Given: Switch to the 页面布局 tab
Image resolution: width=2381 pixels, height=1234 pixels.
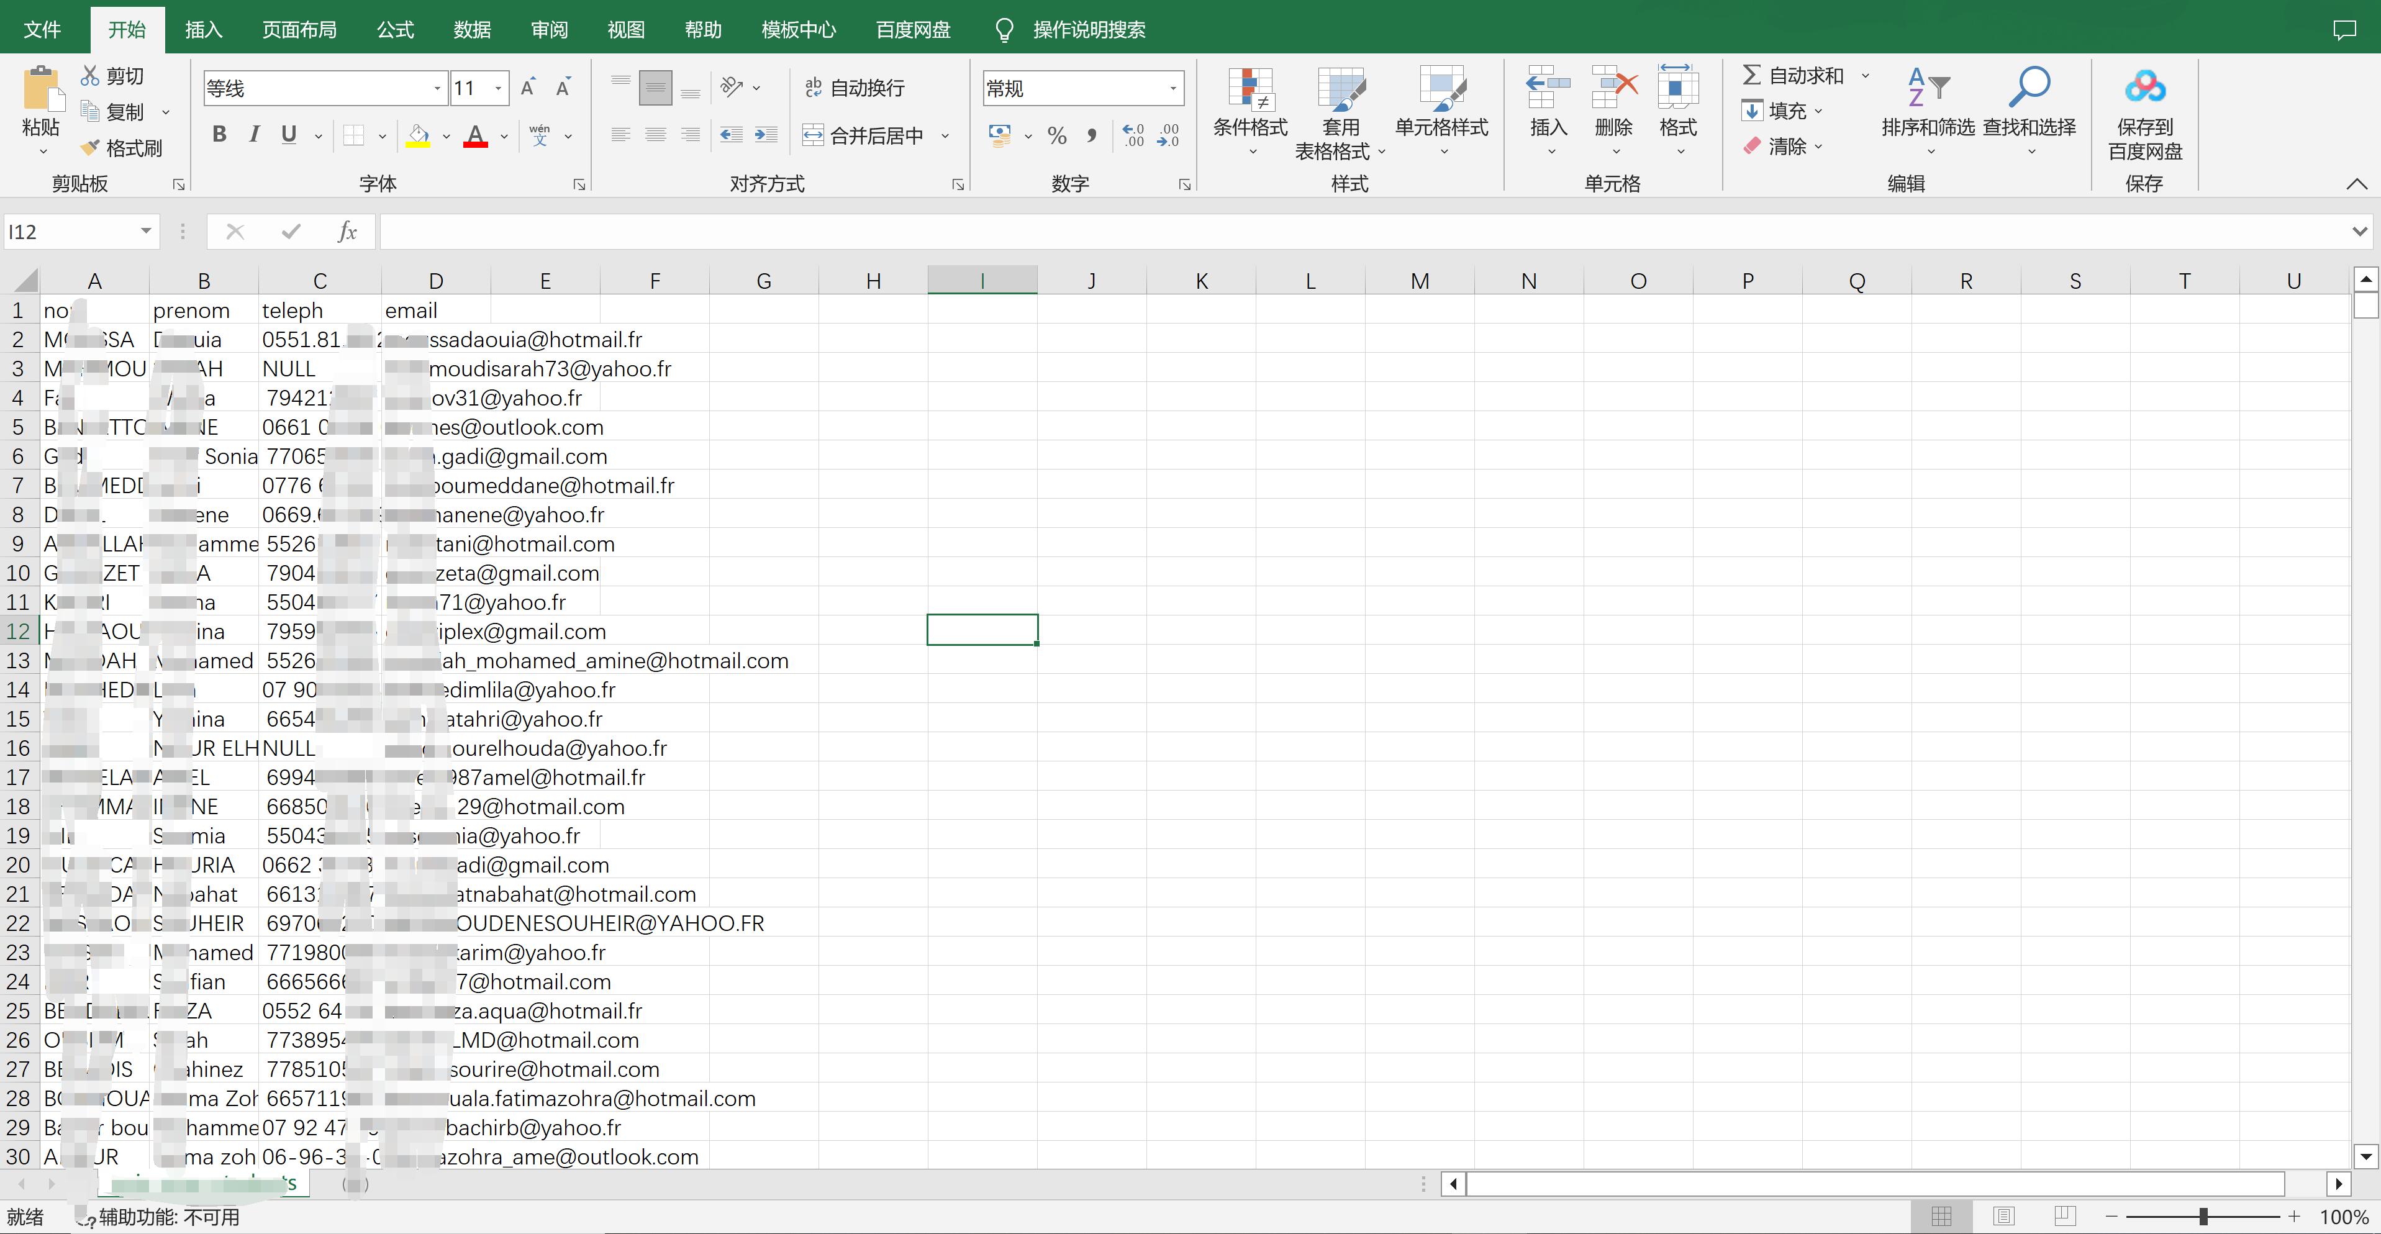Looking at the screenshot, I should (x=299, y=30).
